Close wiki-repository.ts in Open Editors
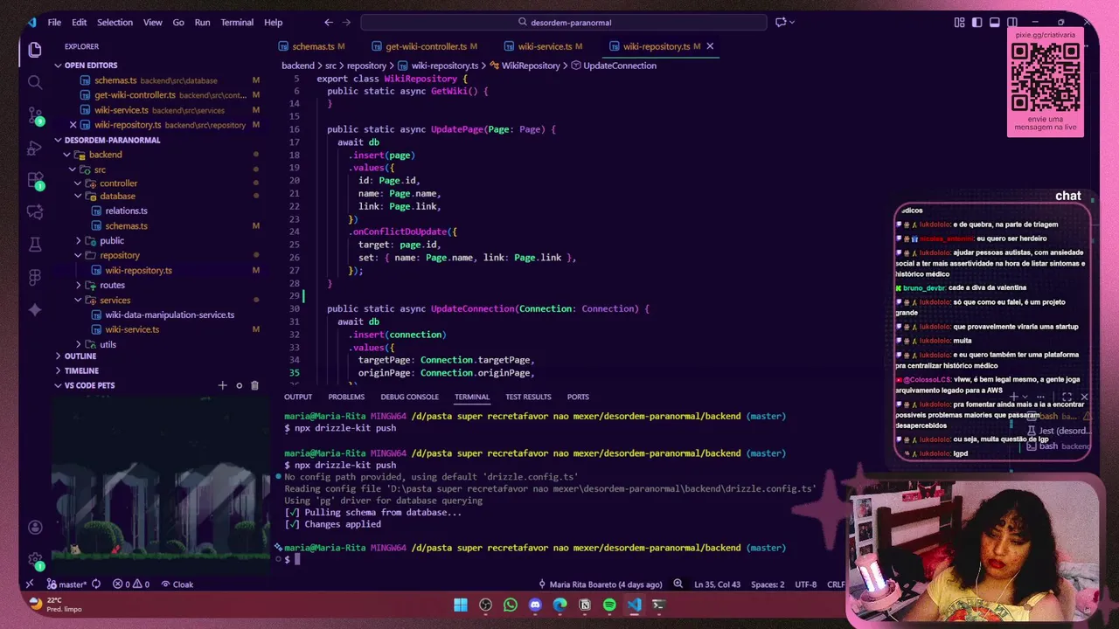 click(x=73, y=125)
